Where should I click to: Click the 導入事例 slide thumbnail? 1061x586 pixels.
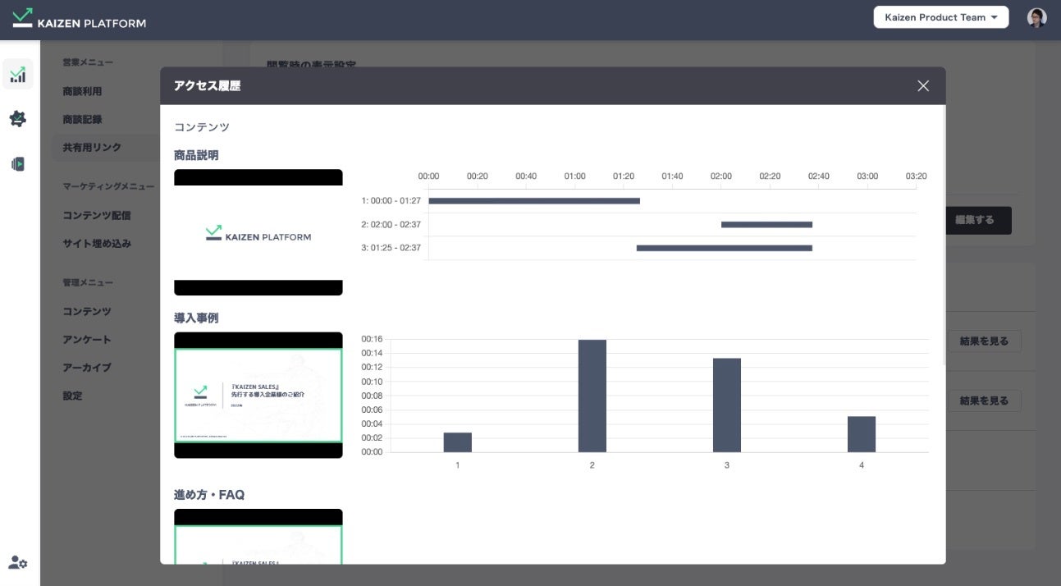pyautogui.click(x=258, y=395)
